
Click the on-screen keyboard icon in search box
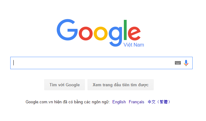pos(178,63)
